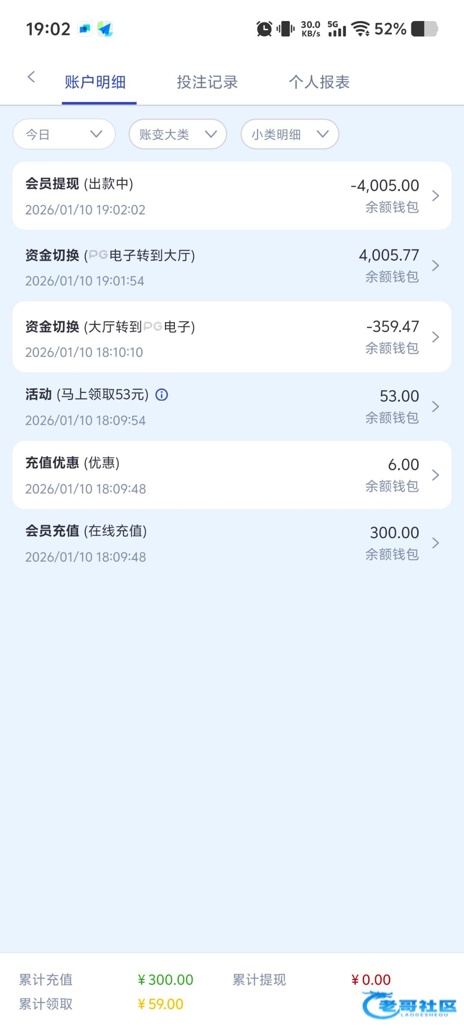
Task: Tap the alarm clock status icon
Action: [264, 29]
